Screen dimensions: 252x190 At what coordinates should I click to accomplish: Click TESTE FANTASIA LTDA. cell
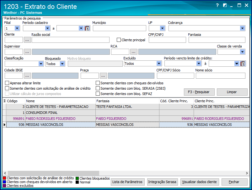[x=127, y=107]
